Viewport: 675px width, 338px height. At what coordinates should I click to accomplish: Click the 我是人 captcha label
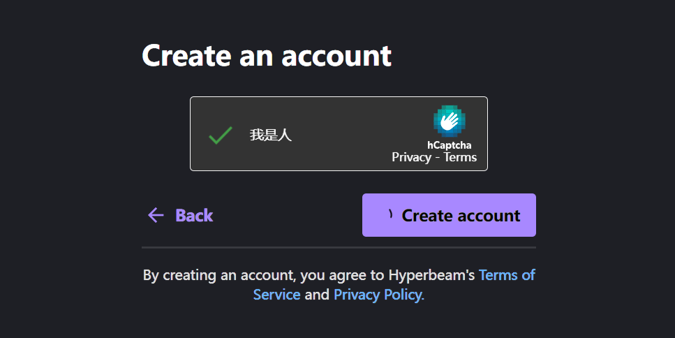click(271, 135)
